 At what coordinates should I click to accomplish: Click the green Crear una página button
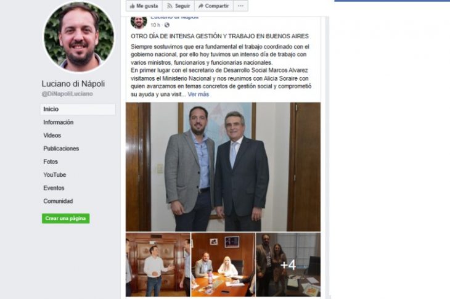click(66, 218)
